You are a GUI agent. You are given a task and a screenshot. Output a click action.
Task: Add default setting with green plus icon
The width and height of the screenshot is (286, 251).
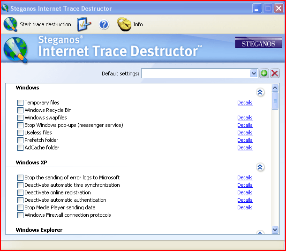click(x=264, y=74)
